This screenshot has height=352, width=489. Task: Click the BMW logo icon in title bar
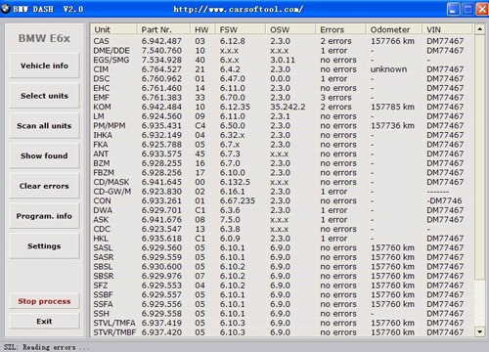click(x=5, y=9)
